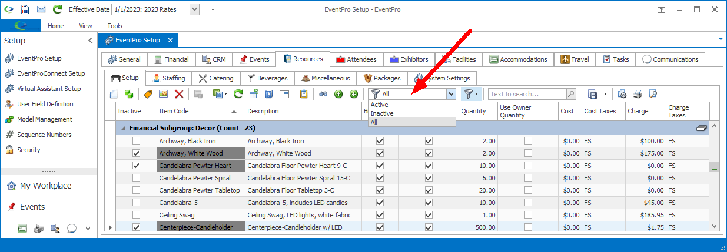727x252 pixels.
Task: Choose All in the filter list
Action: [x=412, y=122]
